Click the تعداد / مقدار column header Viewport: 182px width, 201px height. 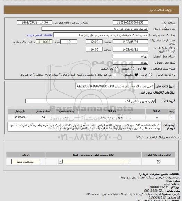point(43,111)
